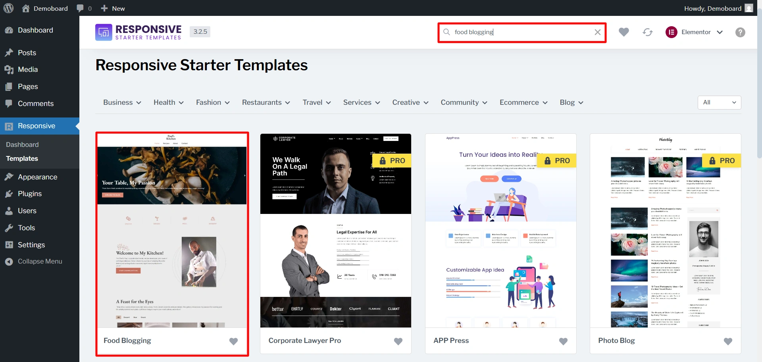Expand the Restaurants category menu
The height and width of the screenshot is (362, 762).
pos(266,102)
